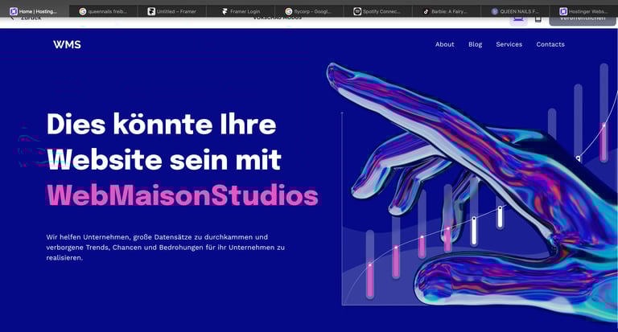Screen dimensions: 618x332
Task: Click the Hostinger icon on the Home tab
Action: (x=14, y=11)
